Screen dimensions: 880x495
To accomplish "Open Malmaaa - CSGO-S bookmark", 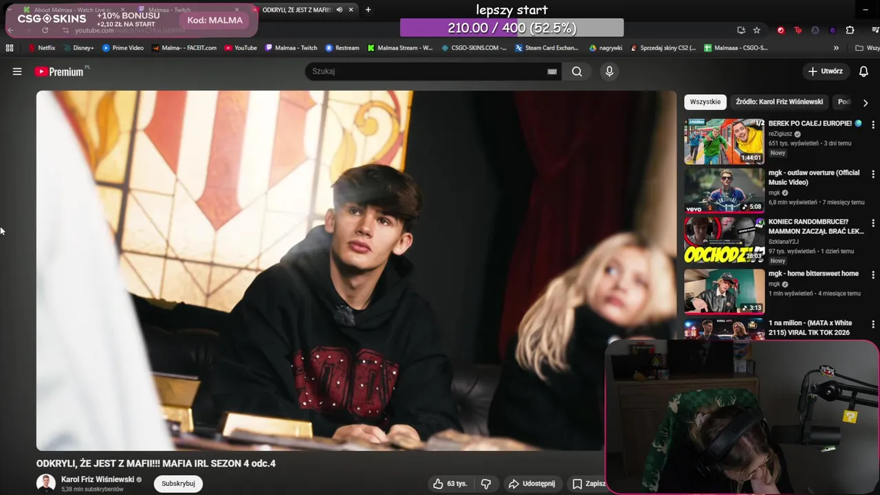I will (x=736, y=48).
